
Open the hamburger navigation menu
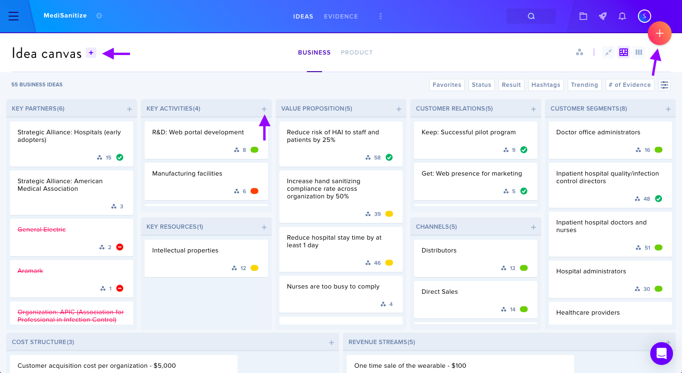[x=13, y=16]
